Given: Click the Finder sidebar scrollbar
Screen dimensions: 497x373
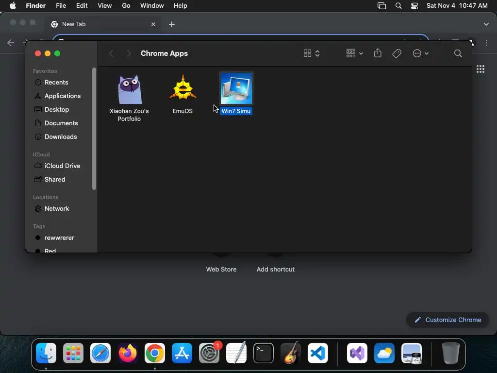Looking at the screenshot, I should click(94, 129).
